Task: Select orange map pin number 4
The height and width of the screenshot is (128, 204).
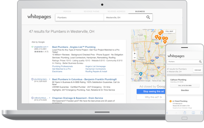Action: tap(162, 32)
